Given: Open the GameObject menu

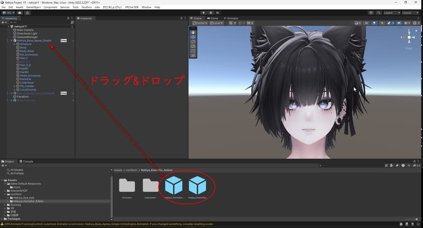Looking at the screenshot, I should click(x=33, y=7).
